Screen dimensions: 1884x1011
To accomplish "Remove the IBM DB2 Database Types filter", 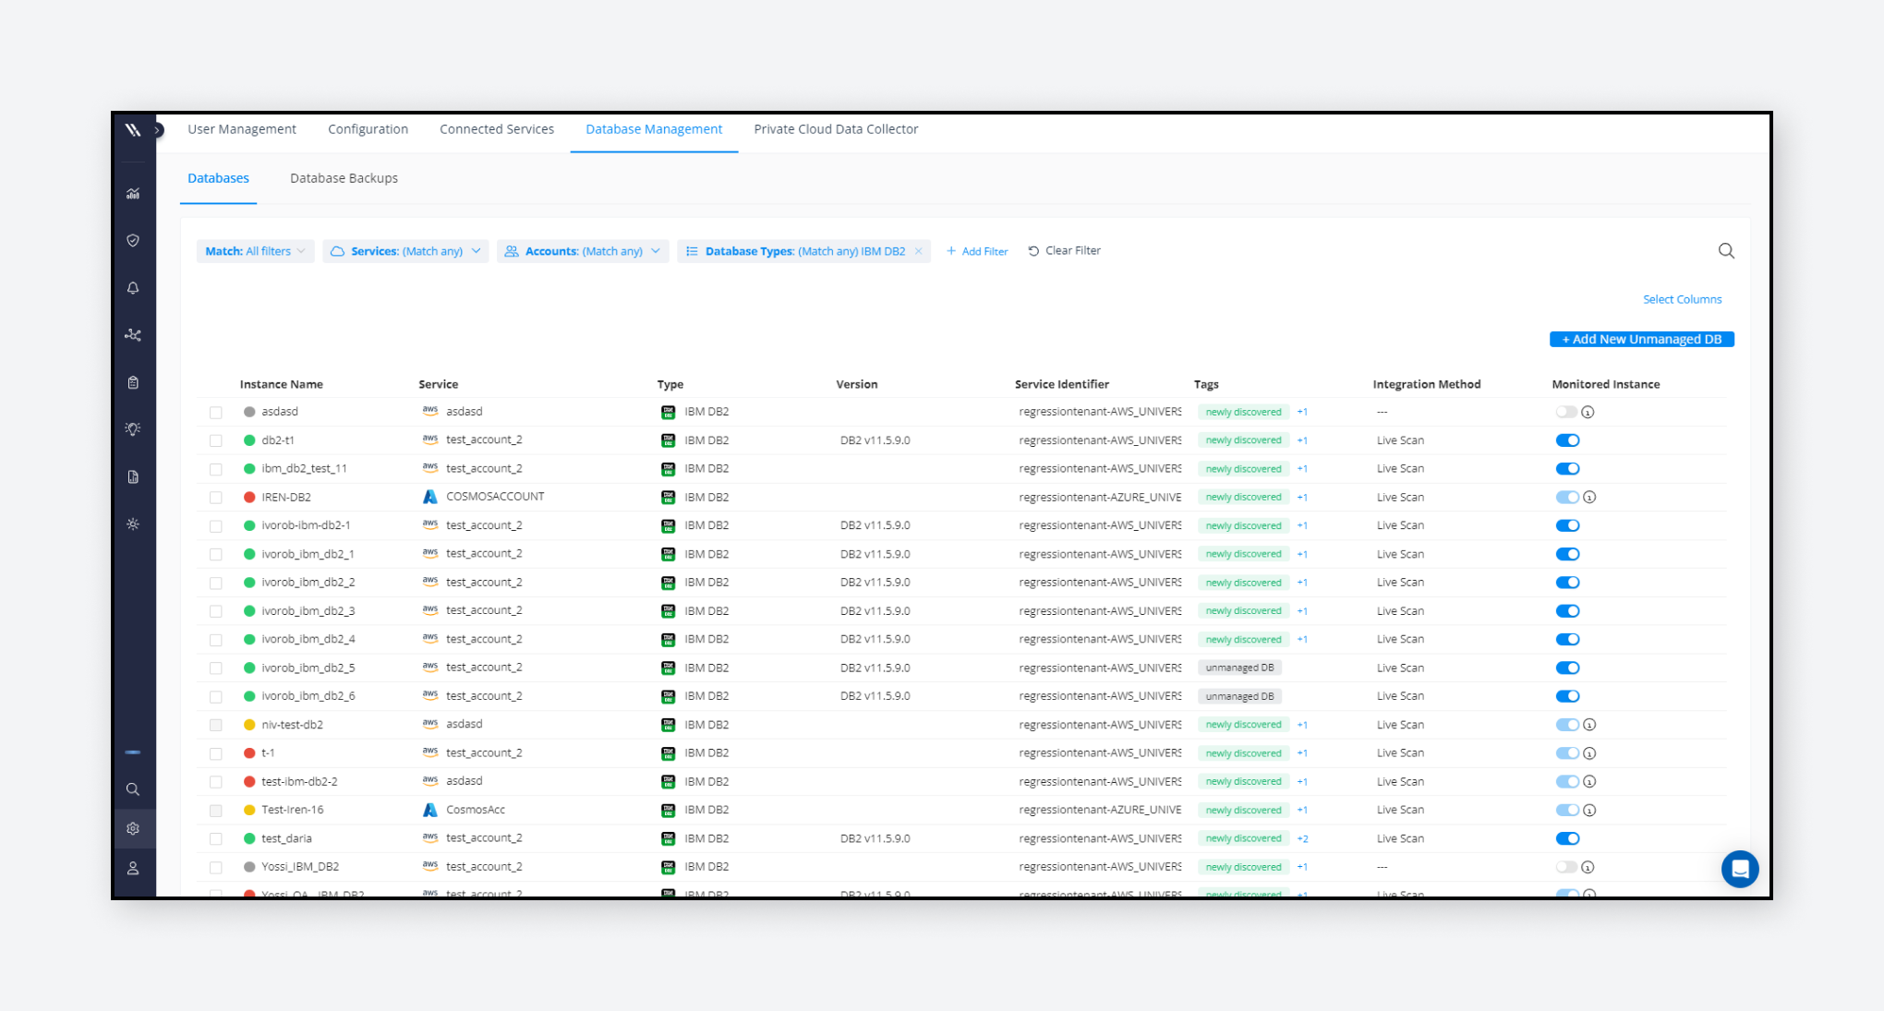I will tap(918, 250).
